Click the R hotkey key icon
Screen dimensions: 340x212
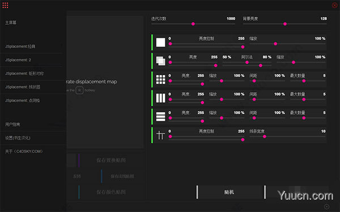point(79,90)
